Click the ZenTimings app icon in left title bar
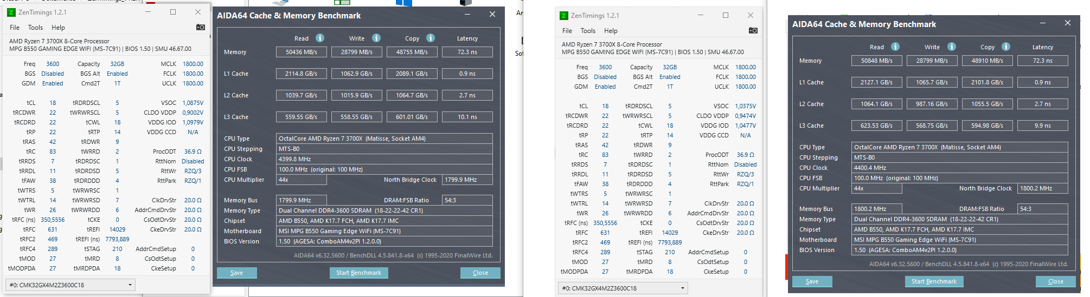This screenshot has width=1090, height=297. click(x=11, y=12)
